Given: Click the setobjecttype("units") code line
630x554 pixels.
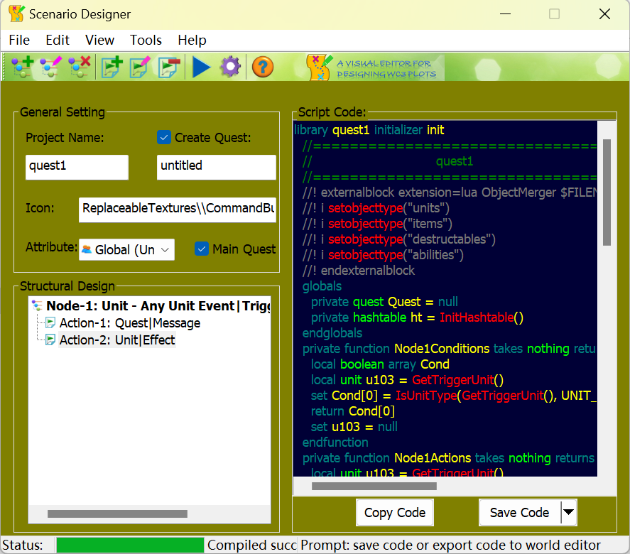Looking at the screenshot, I should coord(376,208).
